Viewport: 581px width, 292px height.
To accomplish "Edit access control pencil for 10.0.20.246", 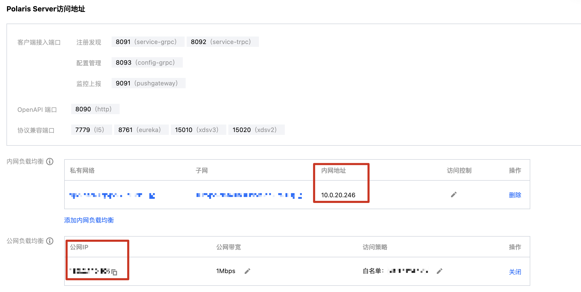I will (x=454, y=195).
